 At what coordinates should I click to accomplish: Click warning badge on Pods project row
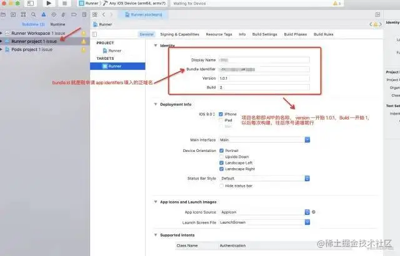click(83, 50)
